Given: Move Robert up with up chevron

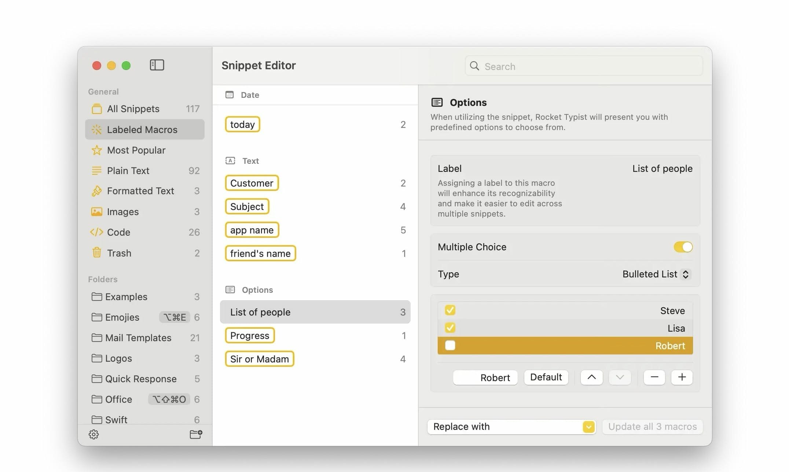Looking at the screenshot, I should pyautogui.click(x=591, y=377).
